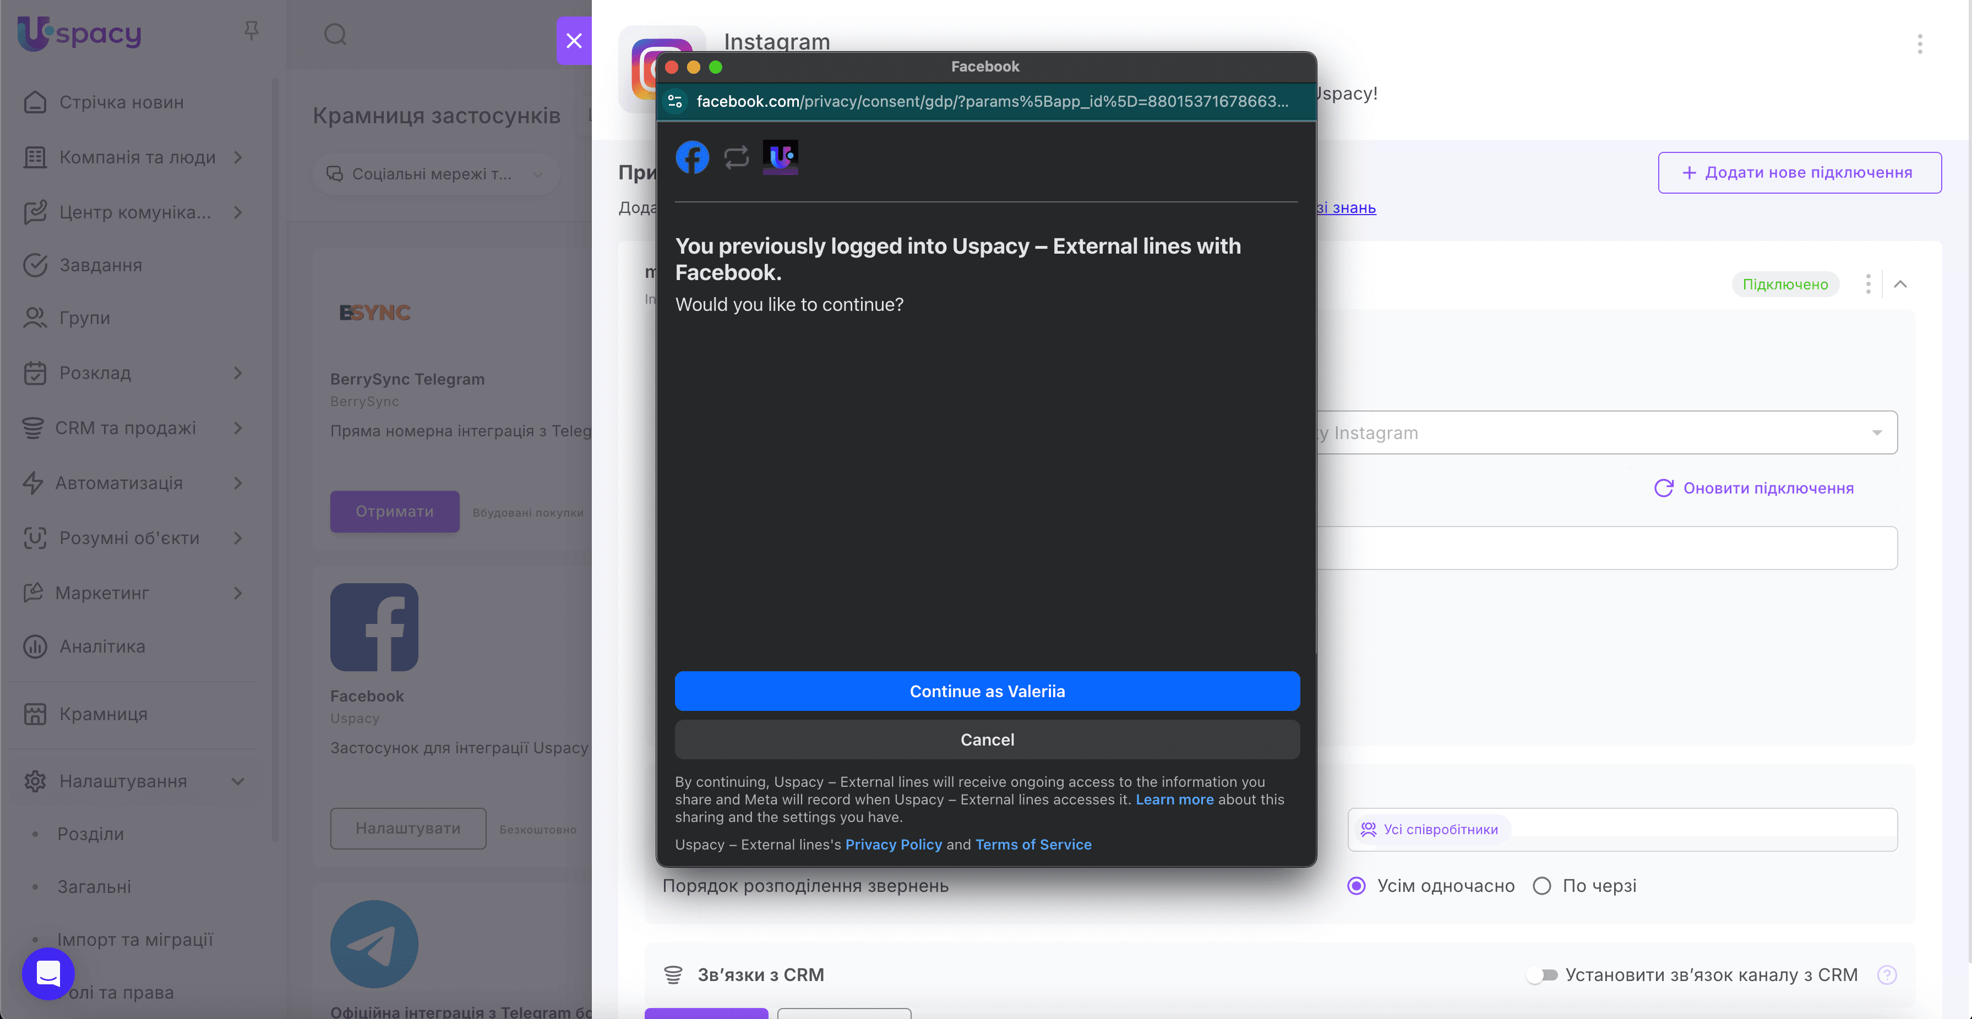The image size is (1972, 1019).
Task: Collapse the connected connection section chevron
Action: 1900,284
